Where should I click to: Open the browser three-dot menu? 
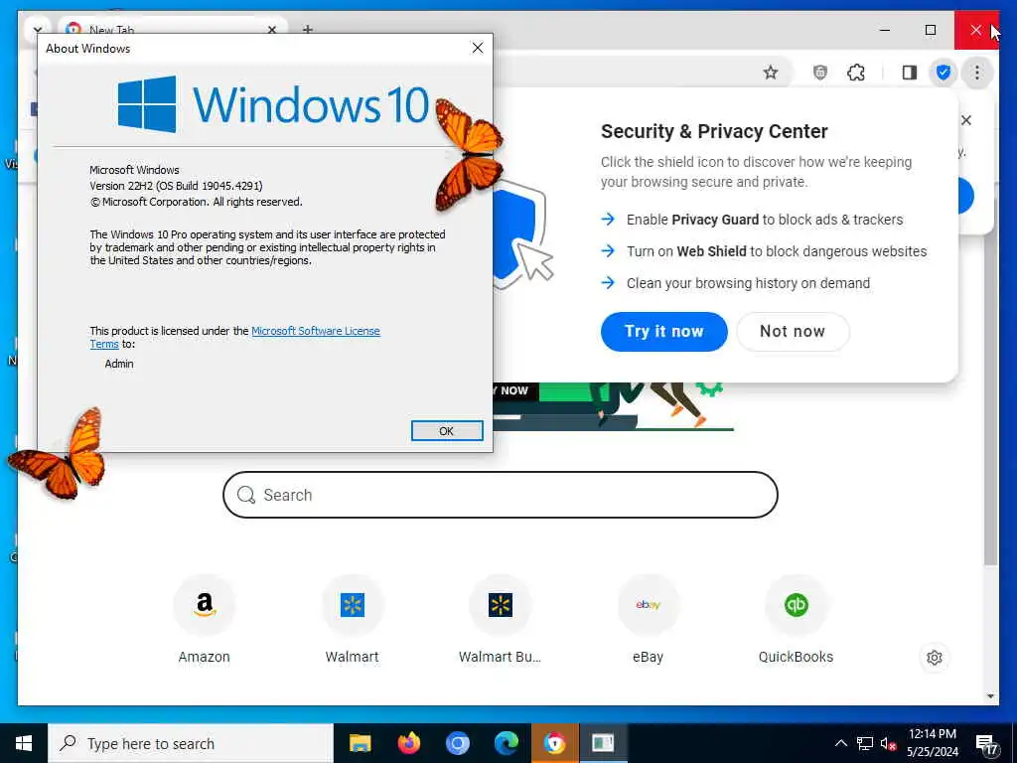977,73
